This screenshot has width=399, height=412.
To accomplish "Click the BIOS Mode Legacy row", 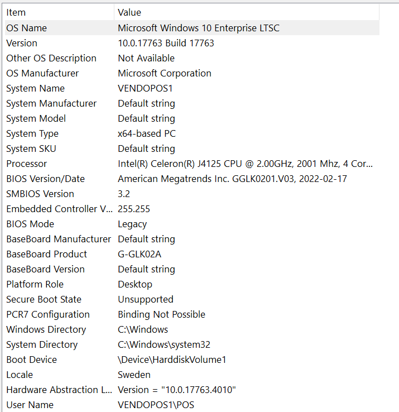I will [x=30, y=224].
